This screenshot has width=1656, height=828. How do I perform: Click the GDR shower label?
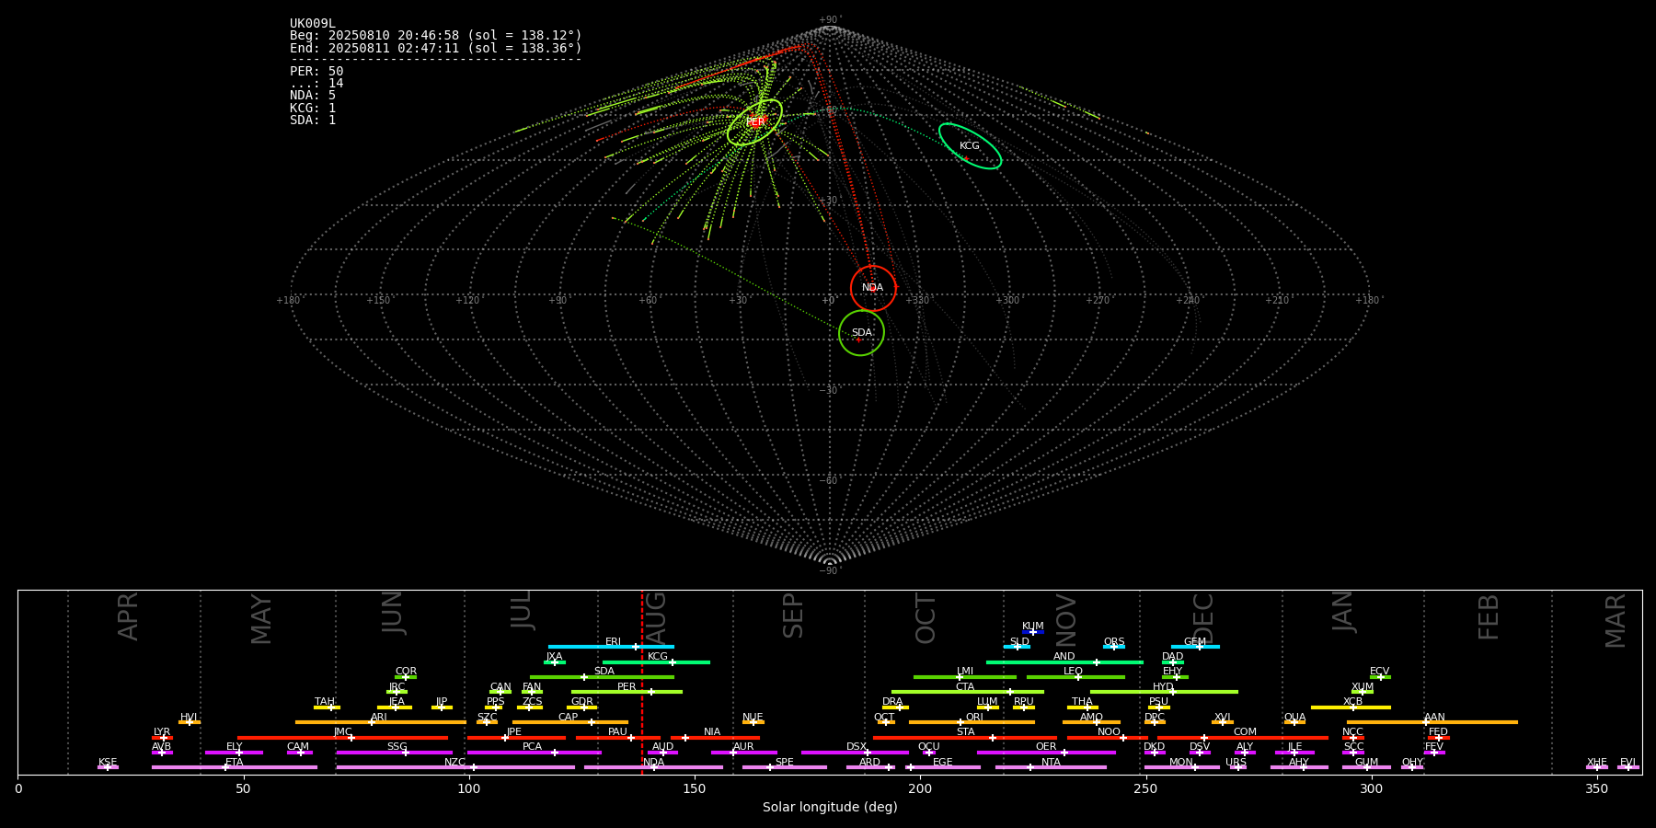[x=582, y=702]
